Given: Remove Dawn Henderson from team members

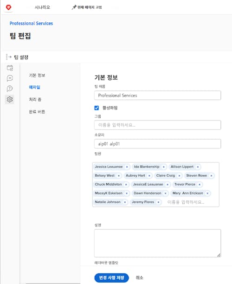Looking at the screenshot, I should click(x=165, y=194).
